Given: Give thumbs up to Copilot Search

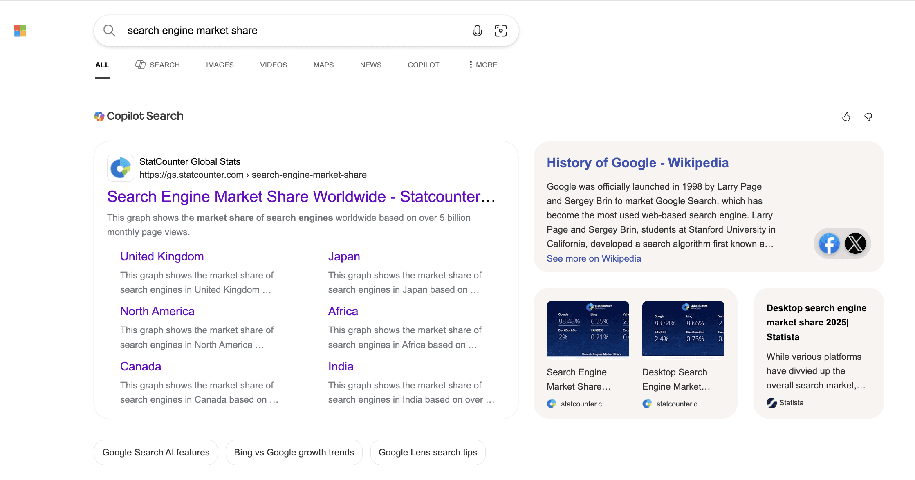Looking at the screenshot, I should [846, 117].
